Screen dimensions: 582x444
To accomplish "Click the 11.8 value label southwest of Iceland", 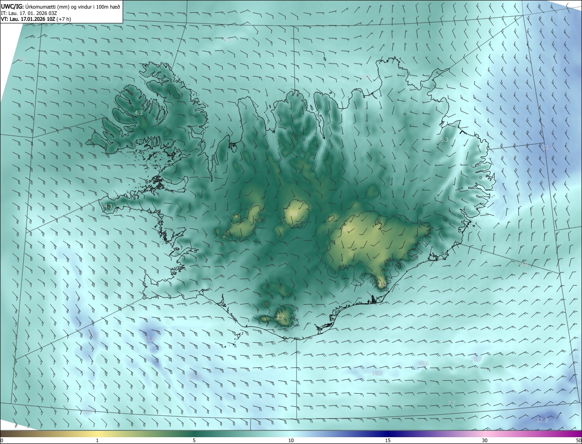I will pyautogui.click(x=150, y=339).
